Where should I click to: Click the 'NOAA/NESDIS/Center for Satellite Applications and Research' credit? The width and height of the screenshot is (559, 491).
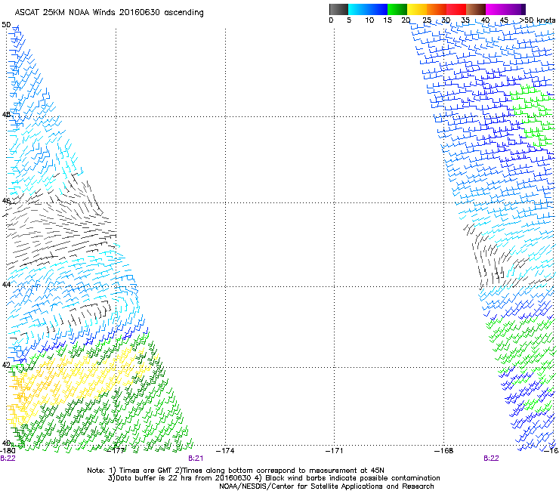326,486
